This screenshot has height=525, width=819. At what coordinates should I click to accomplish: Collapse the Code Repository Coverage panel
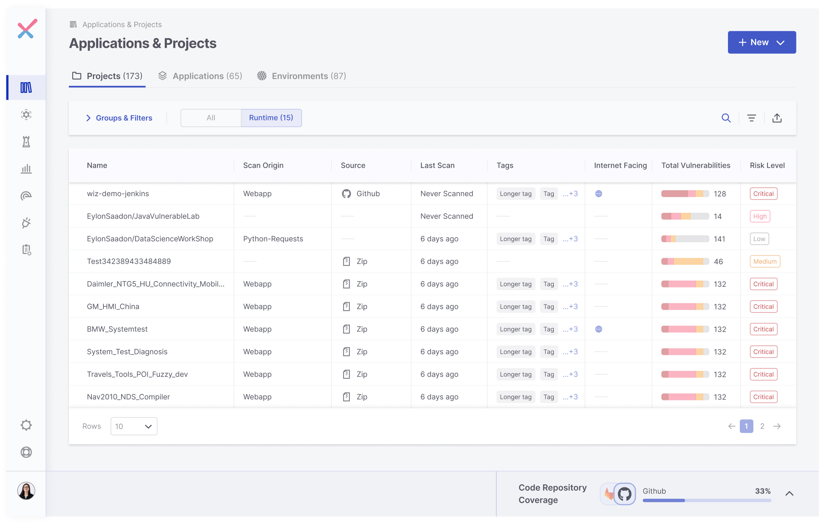tap(789, 494)
